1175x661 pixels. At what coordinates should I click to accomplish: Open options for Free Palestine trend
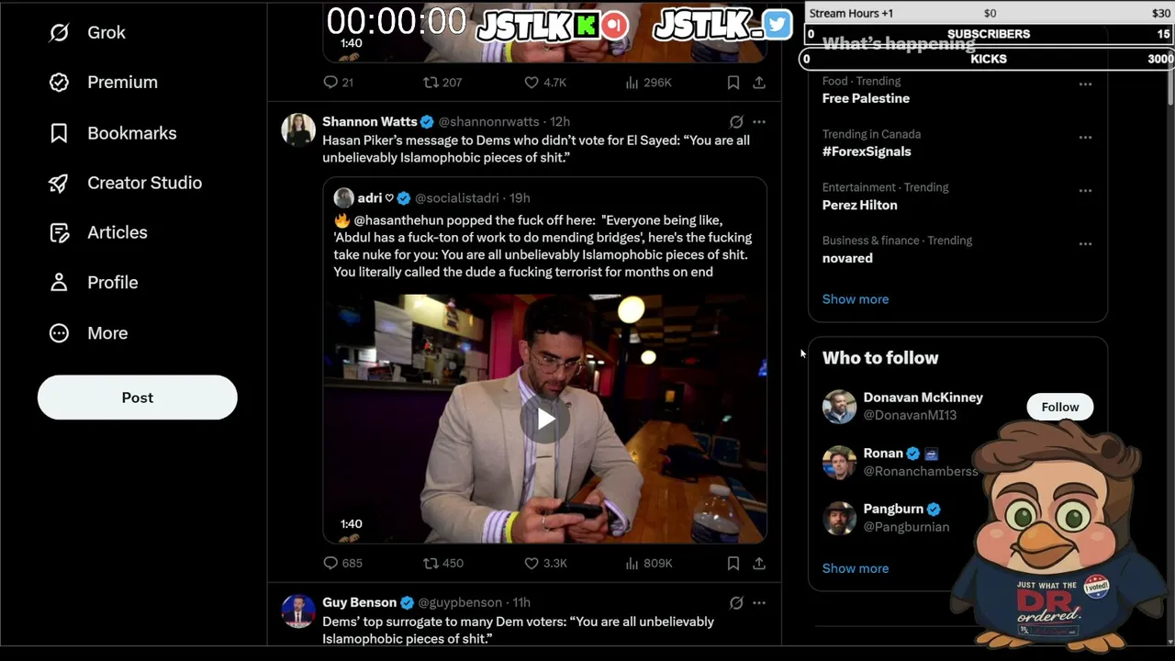pyautogui.click(x=1085, y=84)
